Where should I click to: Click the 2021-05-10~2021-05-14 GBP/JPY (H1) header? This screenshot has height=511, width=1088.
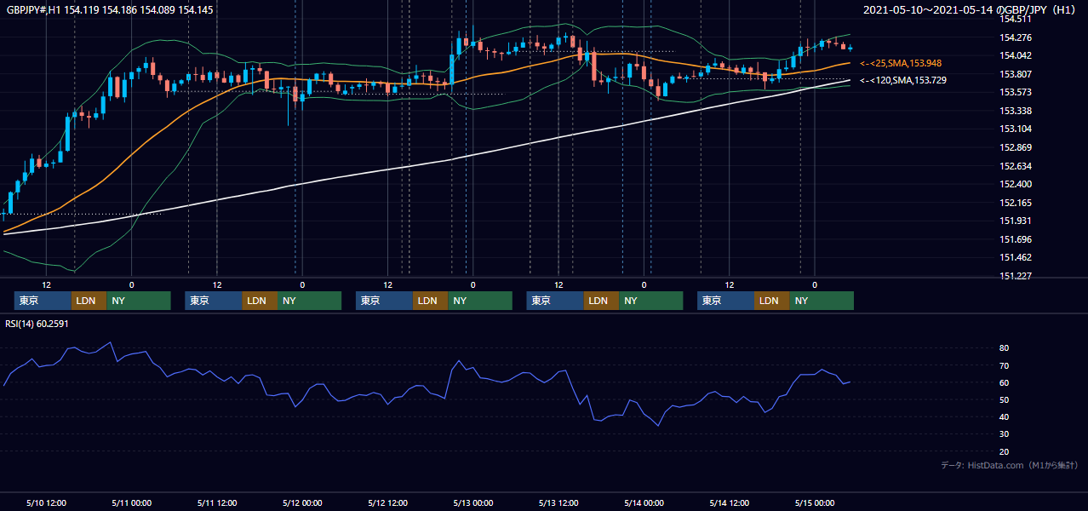coord(971,10)
